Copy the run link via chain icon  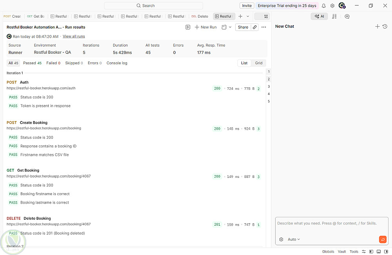254,27
